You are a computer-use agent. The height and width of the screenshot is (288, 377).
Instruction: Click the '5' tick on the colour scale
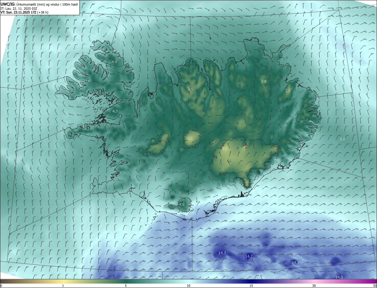coord(126,286)
